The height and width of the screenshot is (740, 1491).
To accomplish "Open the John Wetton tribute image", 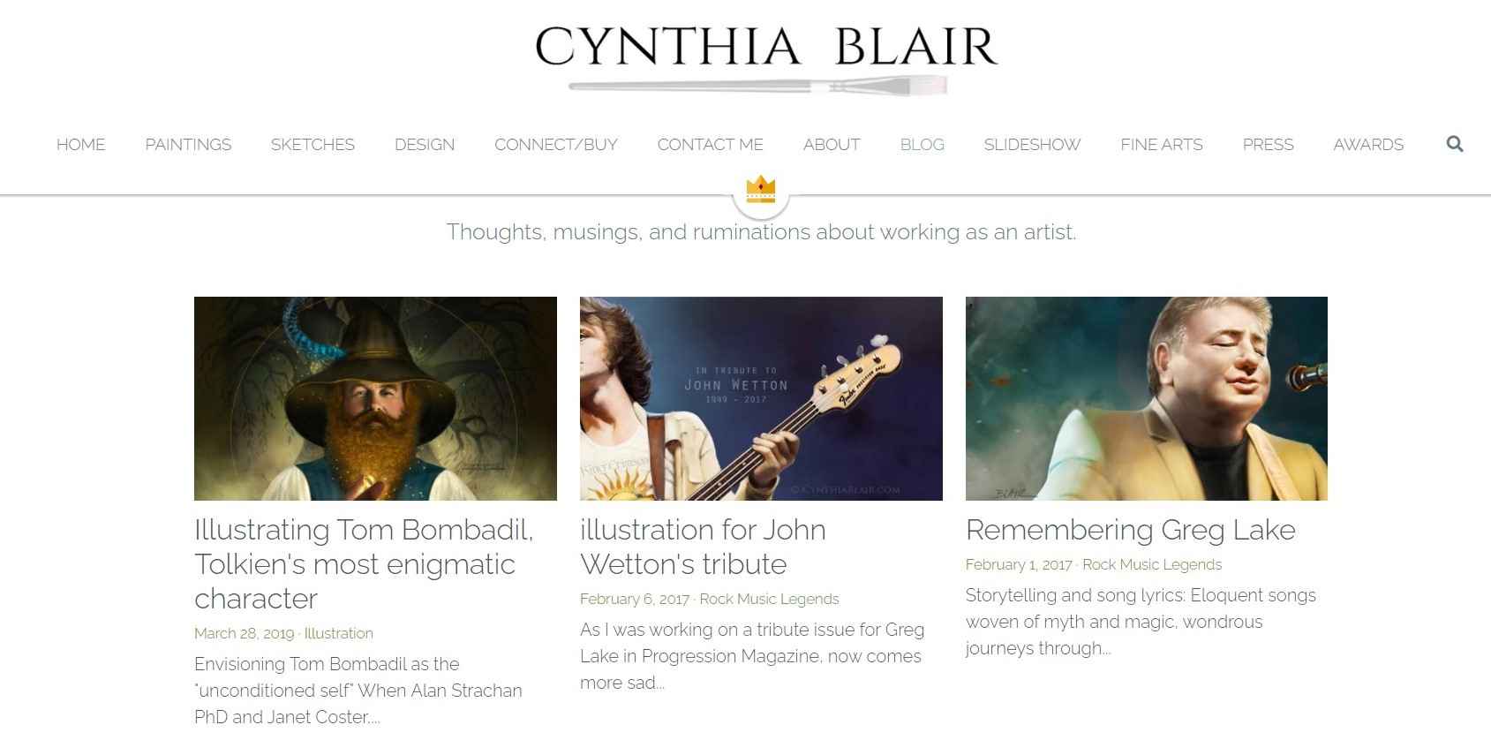I will pyautogui.click(x=761, y=398).
